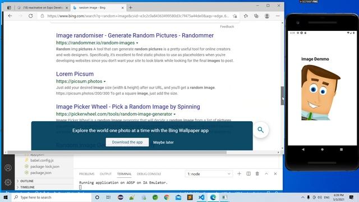The width and height of the screenshot is (359, 202).
Task: Dismiss banner with Maybe later
Action: click(163, 142)
